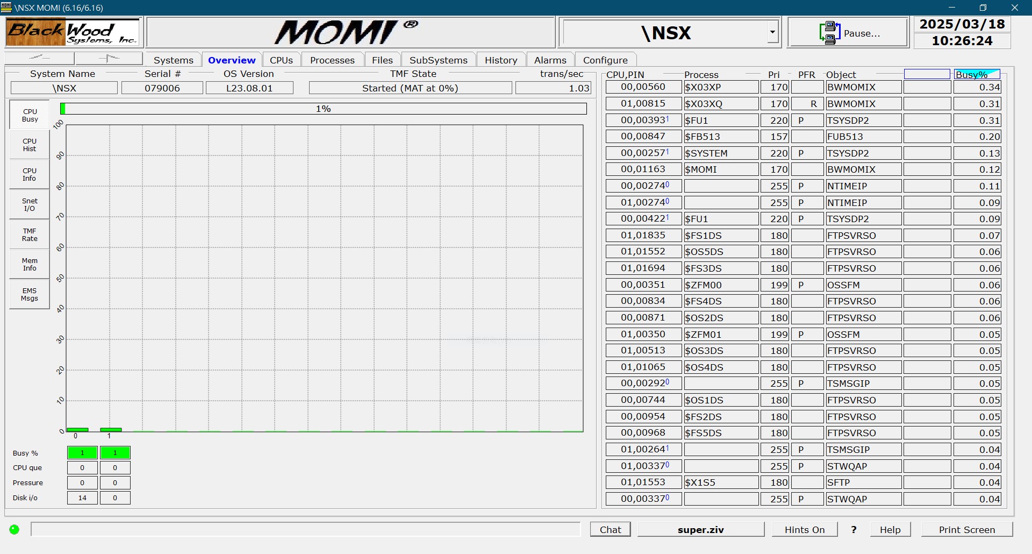1032x554 pixels.
Task: Click the MOMI logo banner
Action: 350,32
